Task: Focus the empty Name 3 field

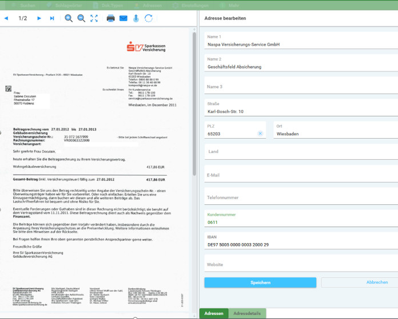Action: [301, 86]
